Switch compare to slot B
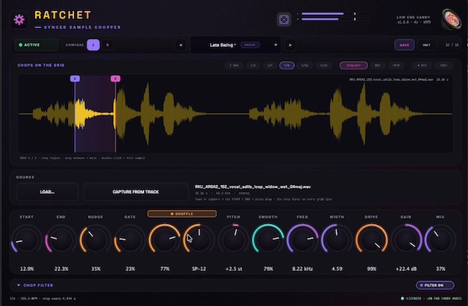 click(x=108, y=44)
